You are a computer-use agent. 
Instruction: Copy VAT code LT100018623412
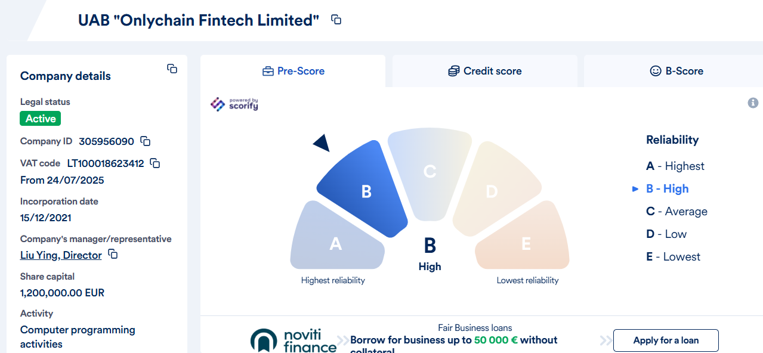tap(154, 163)
